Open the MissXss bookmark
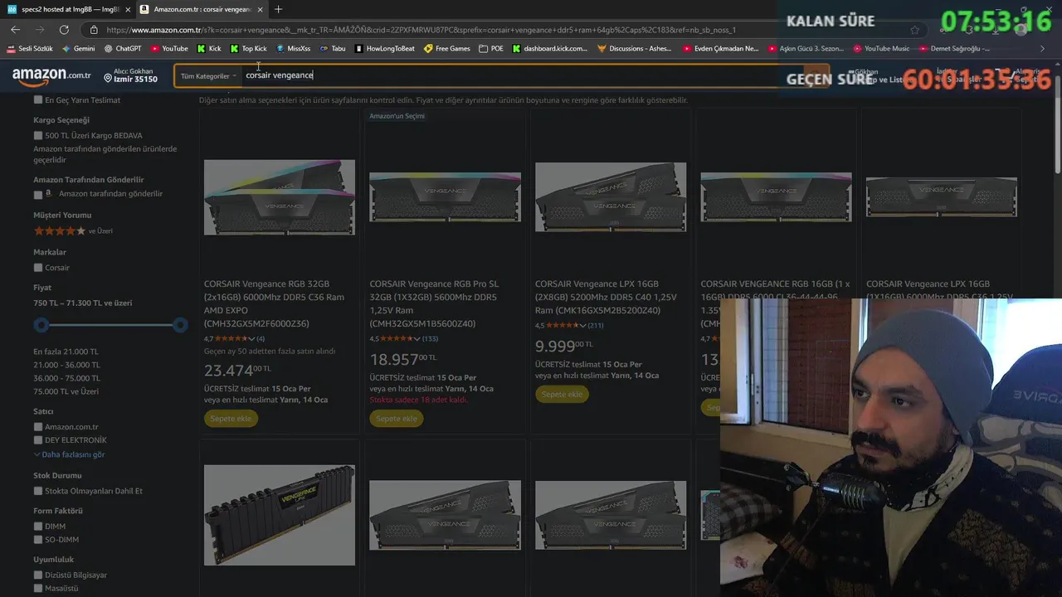This screenshot has height=597, width=1062. coord(293,49)
